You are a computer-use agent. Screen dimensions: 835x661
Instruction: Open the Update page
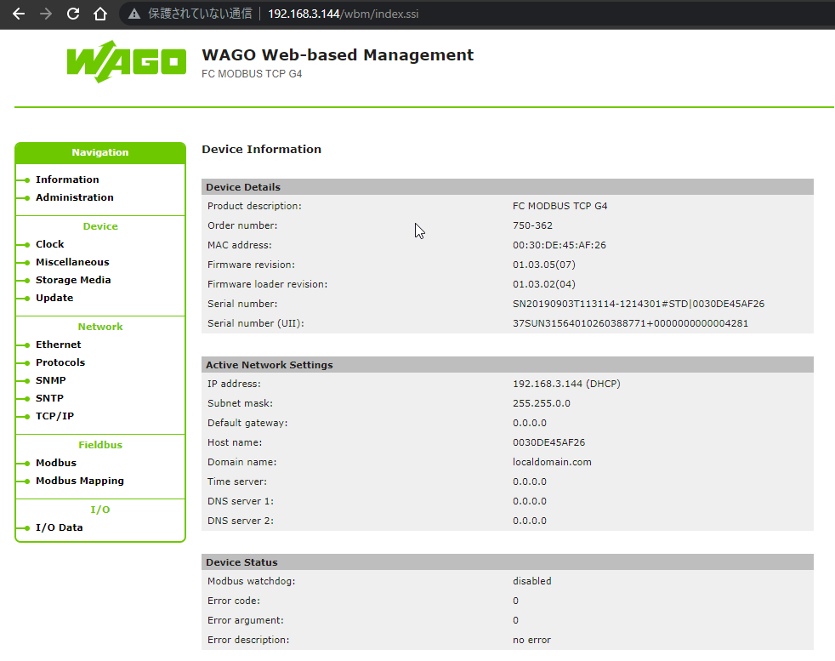(x=54, y=298)
